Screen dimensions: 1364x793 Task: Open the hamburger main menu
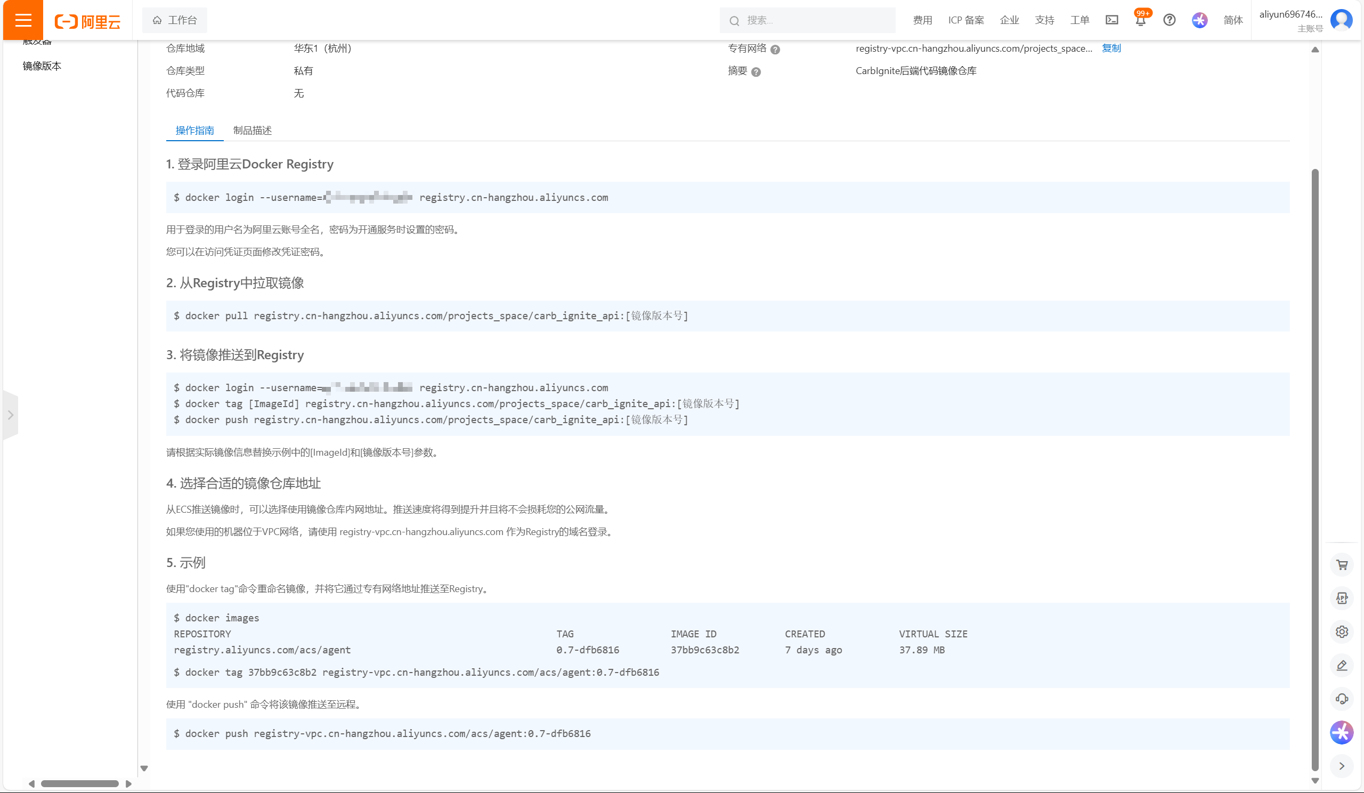tap(23, 20)
